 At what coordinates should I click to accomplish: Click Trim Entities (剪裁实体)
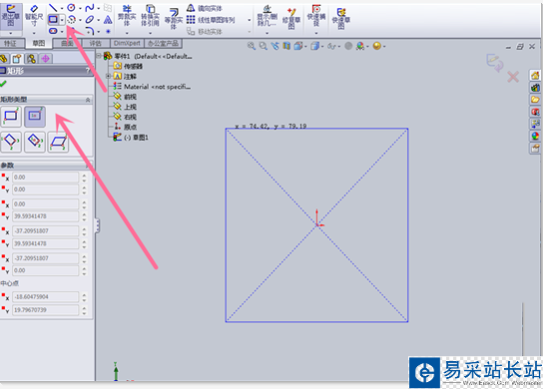[127, 16]
